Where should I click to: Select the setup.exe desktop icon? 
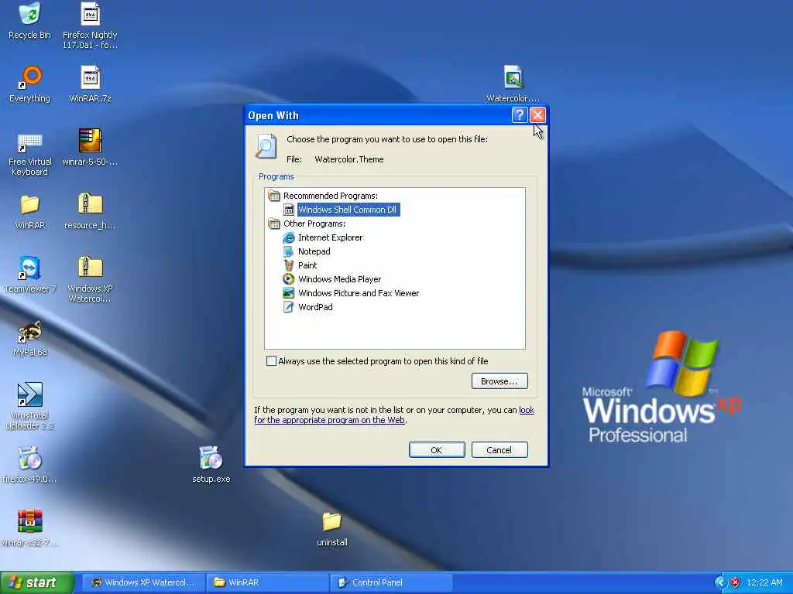pos(211,458)
